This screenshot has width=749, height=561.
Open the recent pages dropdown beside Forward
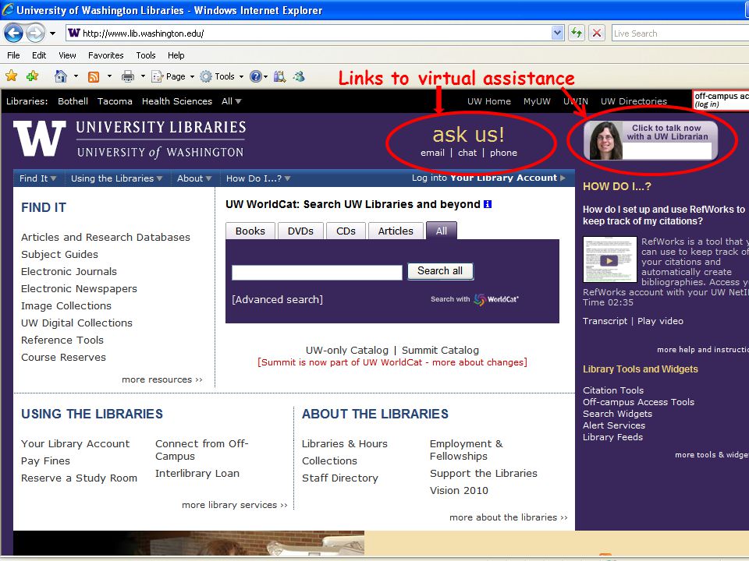(x=52, y=34)
